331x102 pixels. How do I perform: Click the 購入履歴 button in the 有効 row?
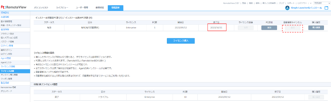click(x=316, y=28)
